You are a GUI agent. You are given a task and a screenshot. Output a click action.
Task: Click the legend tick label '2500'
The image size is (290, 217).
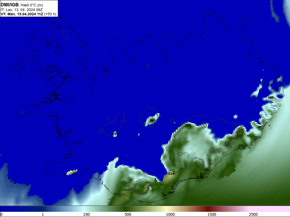point(253,214)
